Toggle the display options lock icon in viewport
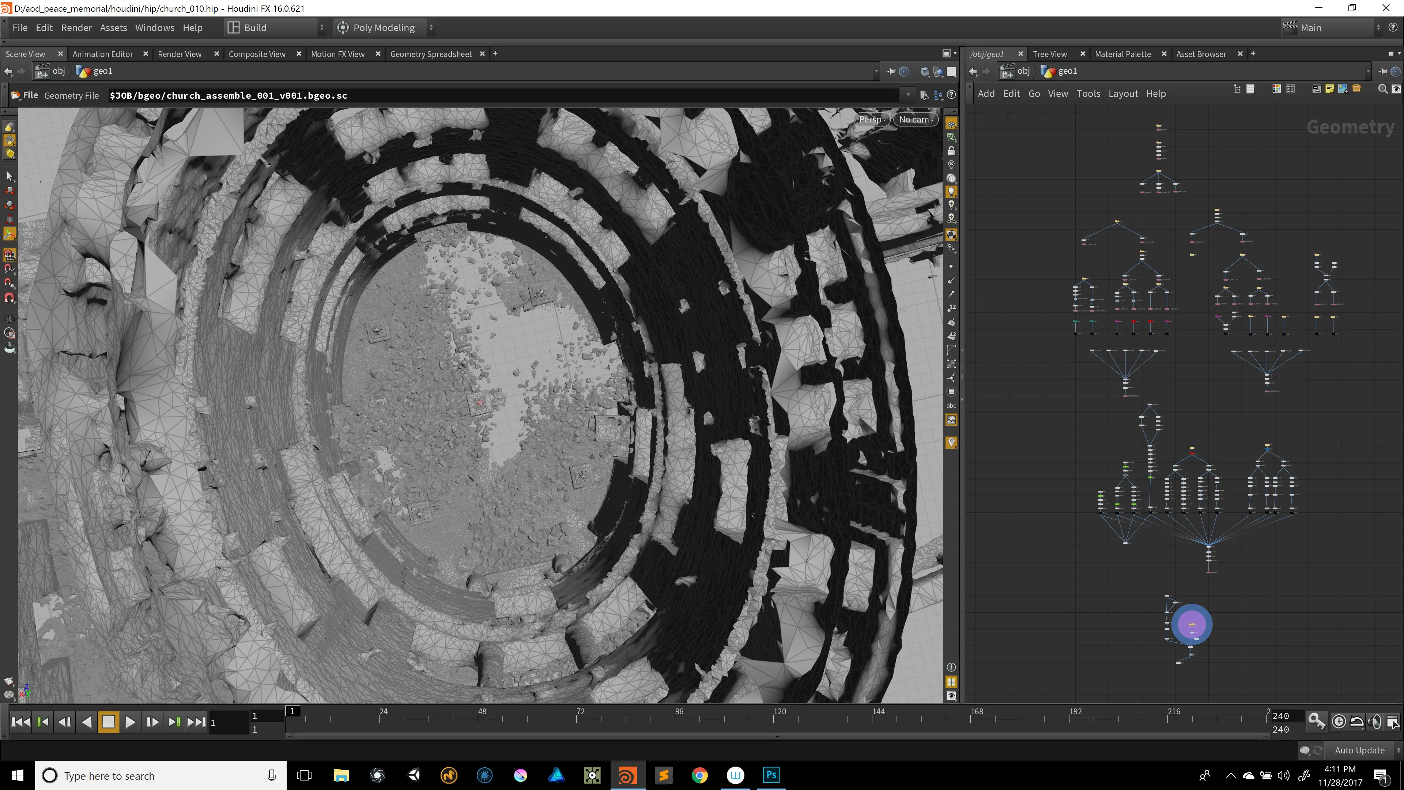This screenshot has width=1404, height=790. [951, 151]
